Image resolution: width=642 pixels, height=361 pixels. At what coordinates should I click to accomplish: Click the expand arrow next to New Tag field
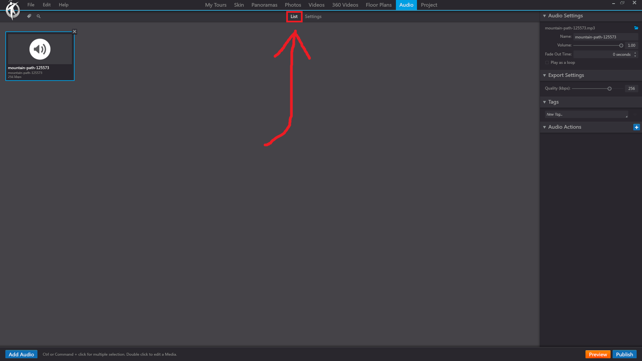pos(627,116)
